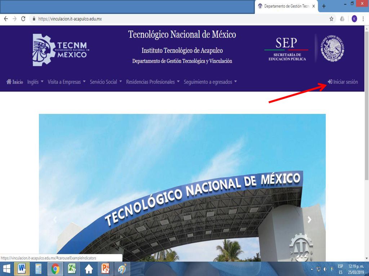Click the page vertical scrollbar thumb
This screenshot has width=369, height=276.
coord(366,106)
